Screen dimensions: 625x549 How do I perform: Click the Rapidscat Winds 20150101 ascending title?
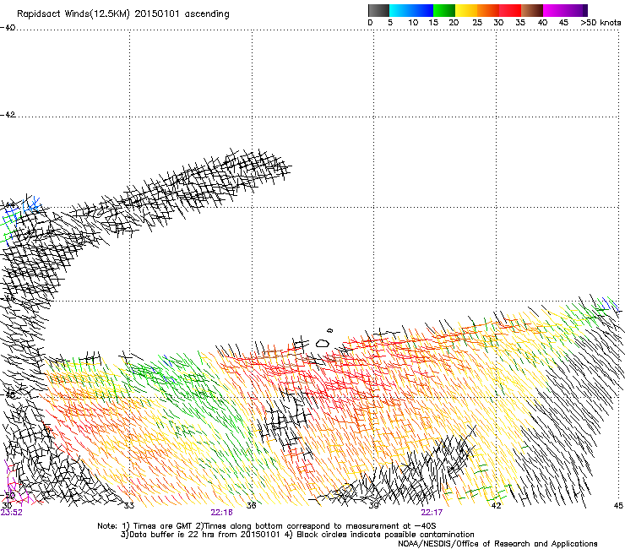tap(123, 14)
